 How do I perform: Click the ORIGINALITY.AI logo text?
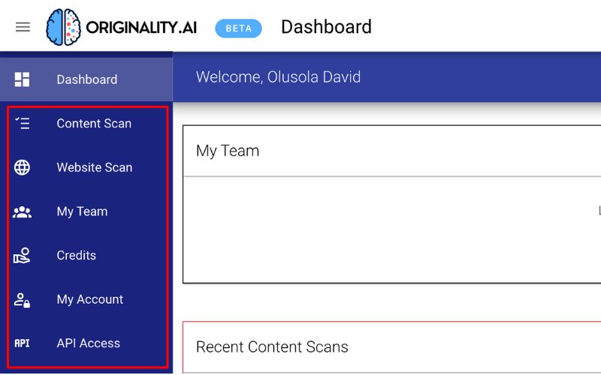click(143, 28)
